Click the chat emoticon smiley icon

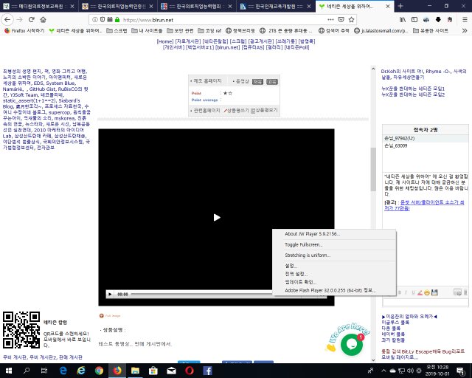tap(427, 292)
